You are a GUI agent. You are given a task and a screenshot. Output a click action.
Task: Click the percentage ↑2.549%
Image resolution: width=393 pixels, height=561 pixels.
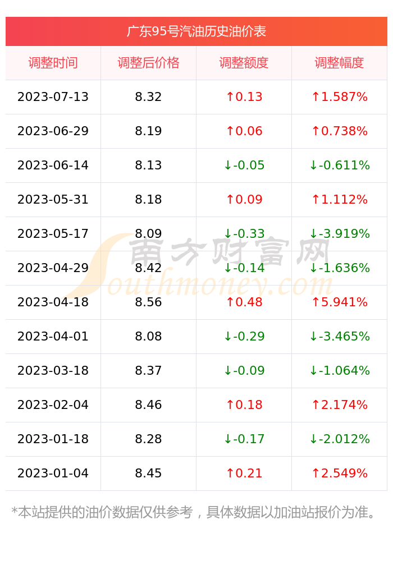pos(339,473)
